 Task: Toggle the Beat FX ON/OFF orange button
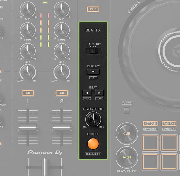pyautogui.click(x=93, y=144)
